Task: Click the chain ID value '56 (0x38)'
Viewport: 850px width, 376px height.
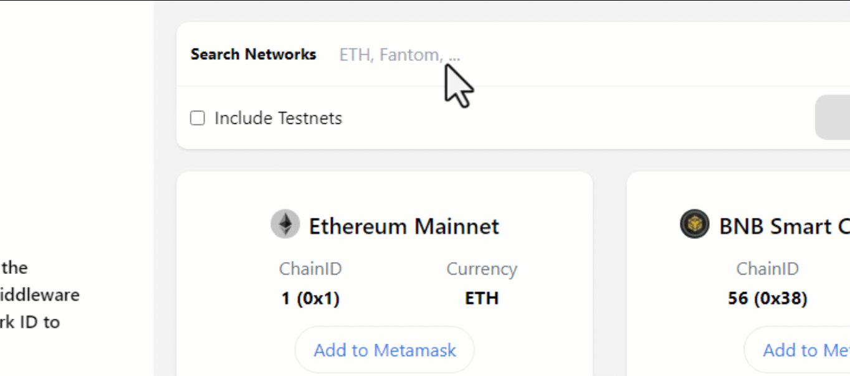Action: 767,299
